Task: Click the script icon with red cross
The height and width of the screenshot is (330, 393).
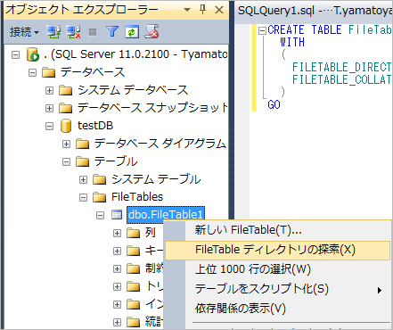Action: click(151, 31)
